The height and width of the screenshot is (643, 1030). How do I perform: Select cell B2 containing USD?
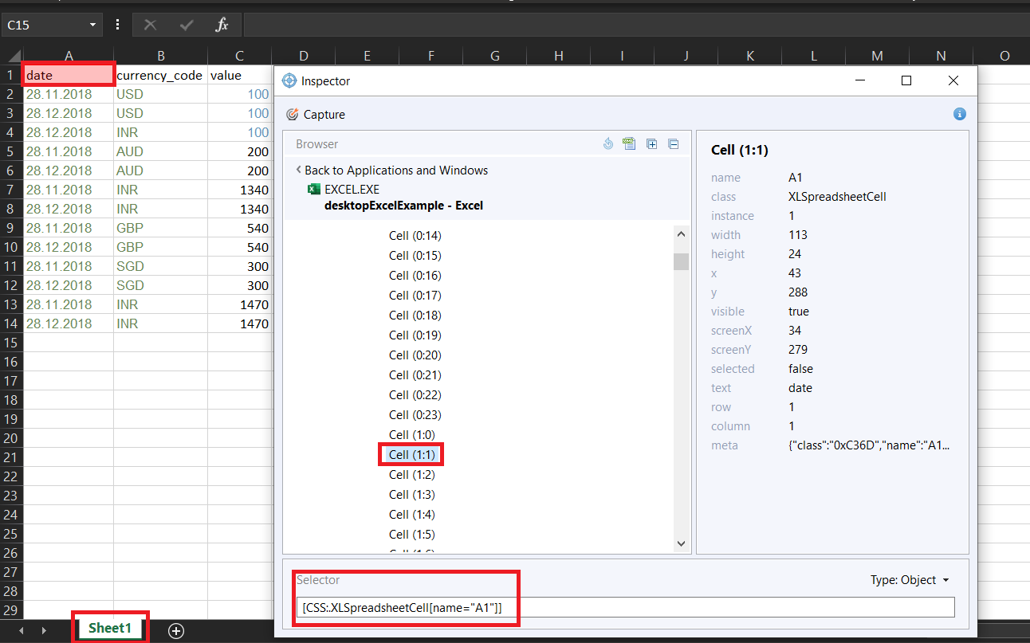(160, 94)
